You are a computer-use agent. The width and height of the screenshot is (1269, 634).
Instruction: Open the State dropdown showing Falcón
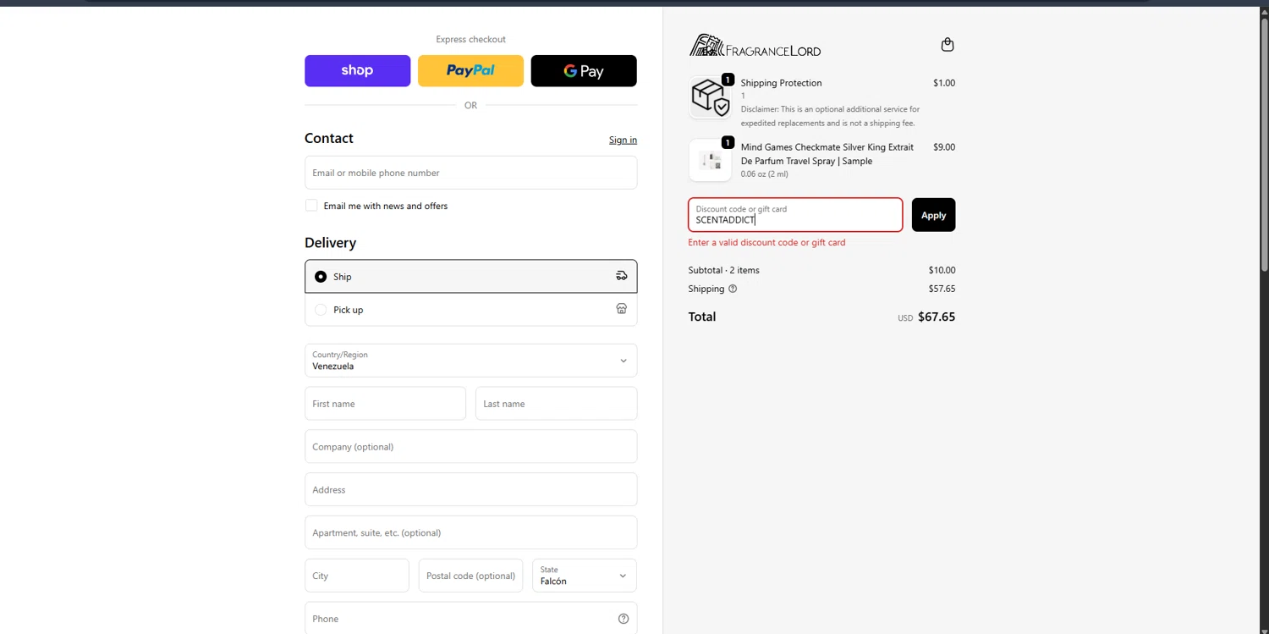584,576
